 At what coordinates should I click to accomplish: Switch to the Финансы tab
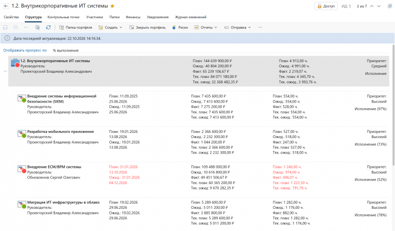point(133,17)
